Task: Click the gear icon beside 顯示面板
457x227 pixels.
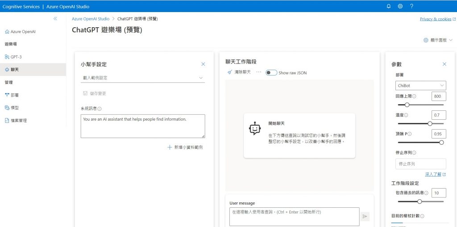Action: pos(426,40)
